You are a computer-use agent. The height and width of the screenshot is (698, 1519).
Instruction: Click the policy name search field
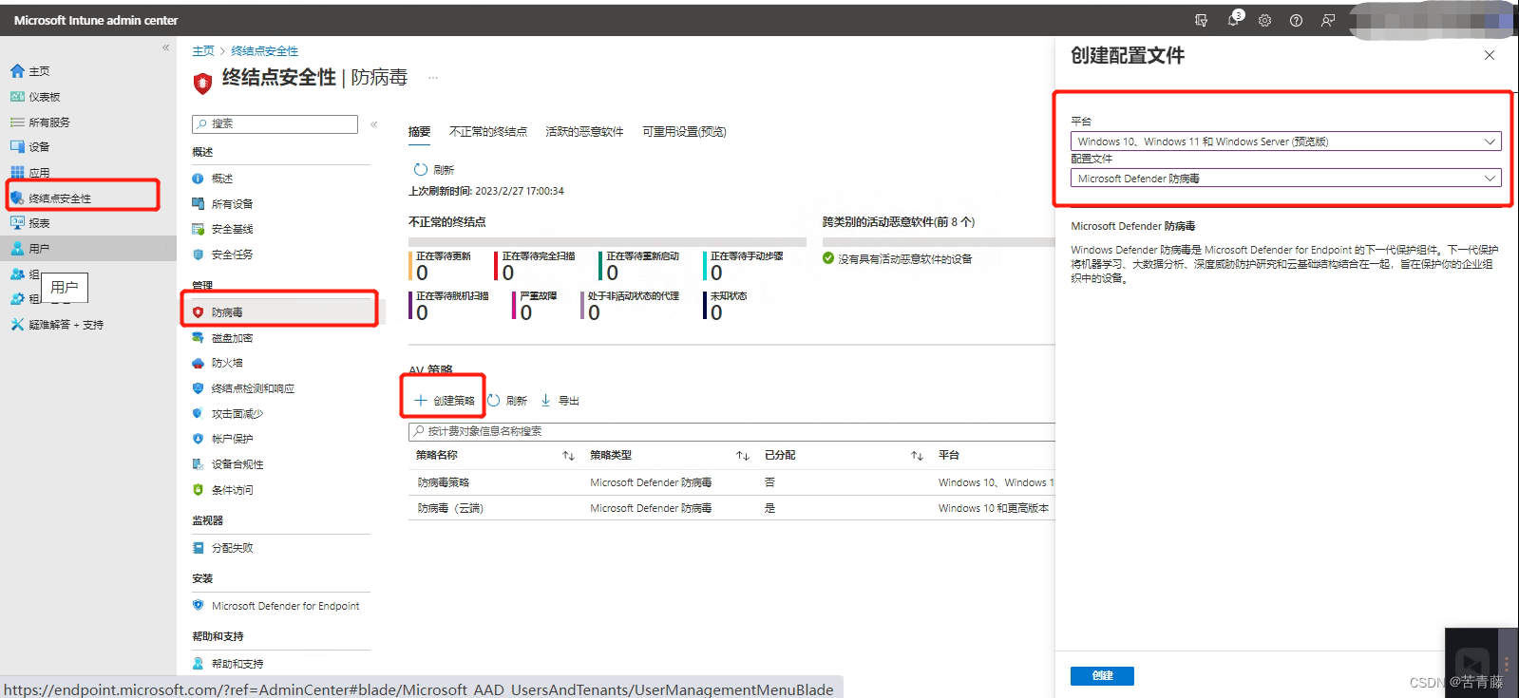(x=731, y=431)
